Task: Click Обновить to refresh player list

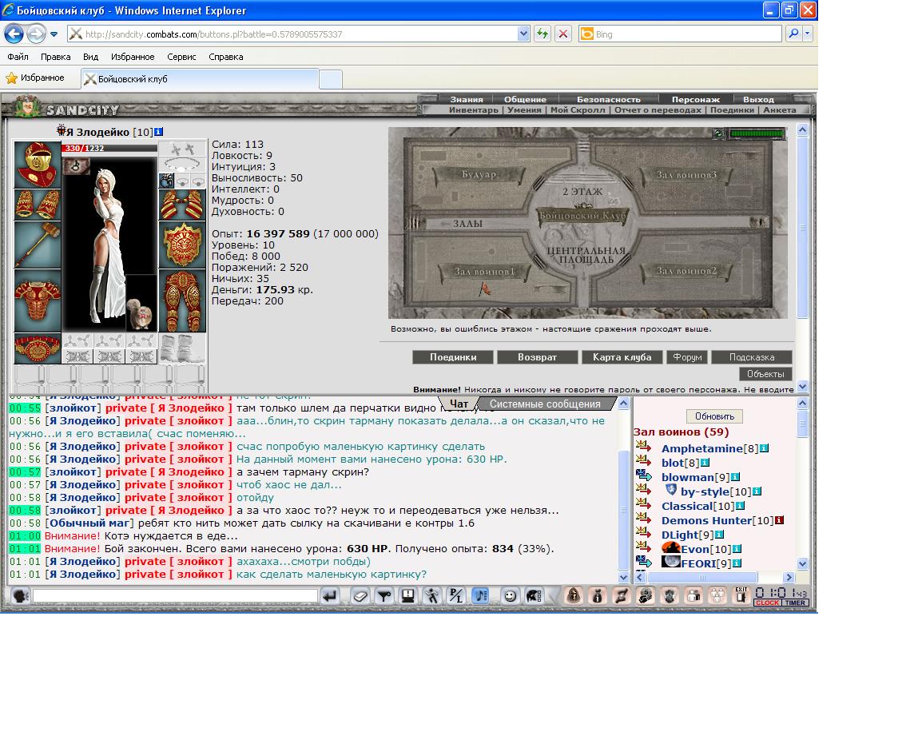Action: coord(714,416)
